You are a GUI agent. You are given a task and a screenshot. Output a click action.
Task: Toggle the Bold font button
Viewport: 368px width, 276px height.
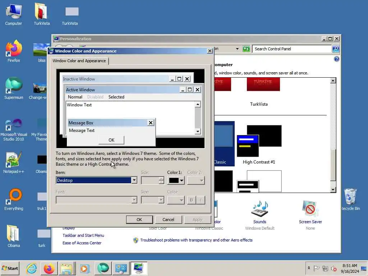(191, 200)
